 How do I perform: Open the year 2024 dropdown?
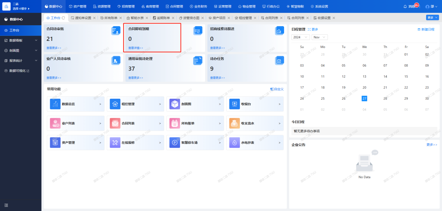click(301, 37)
